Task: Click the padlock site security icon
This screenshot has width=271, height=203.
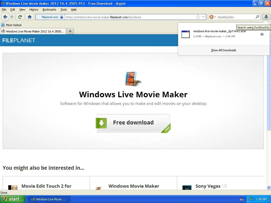Action: [61, 17]
